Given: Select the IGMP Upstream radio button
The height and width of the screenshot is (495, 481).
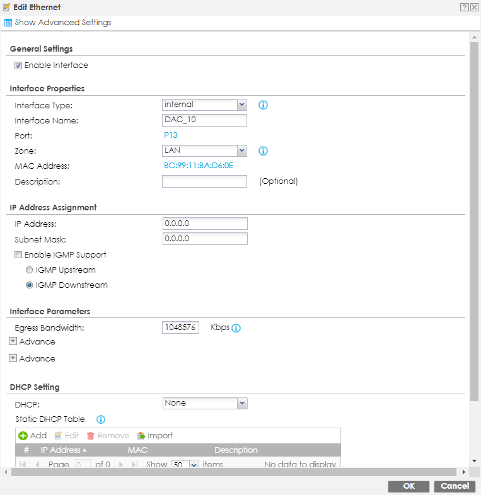Looking at the screenshot, I should tap(30, 270).
